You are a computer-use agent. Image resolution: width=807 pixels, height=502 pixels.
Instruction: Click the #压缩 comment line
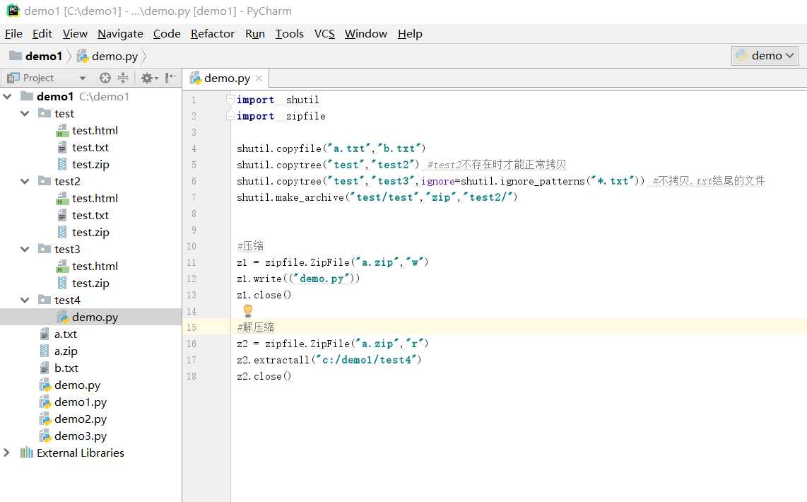point(250,246)
